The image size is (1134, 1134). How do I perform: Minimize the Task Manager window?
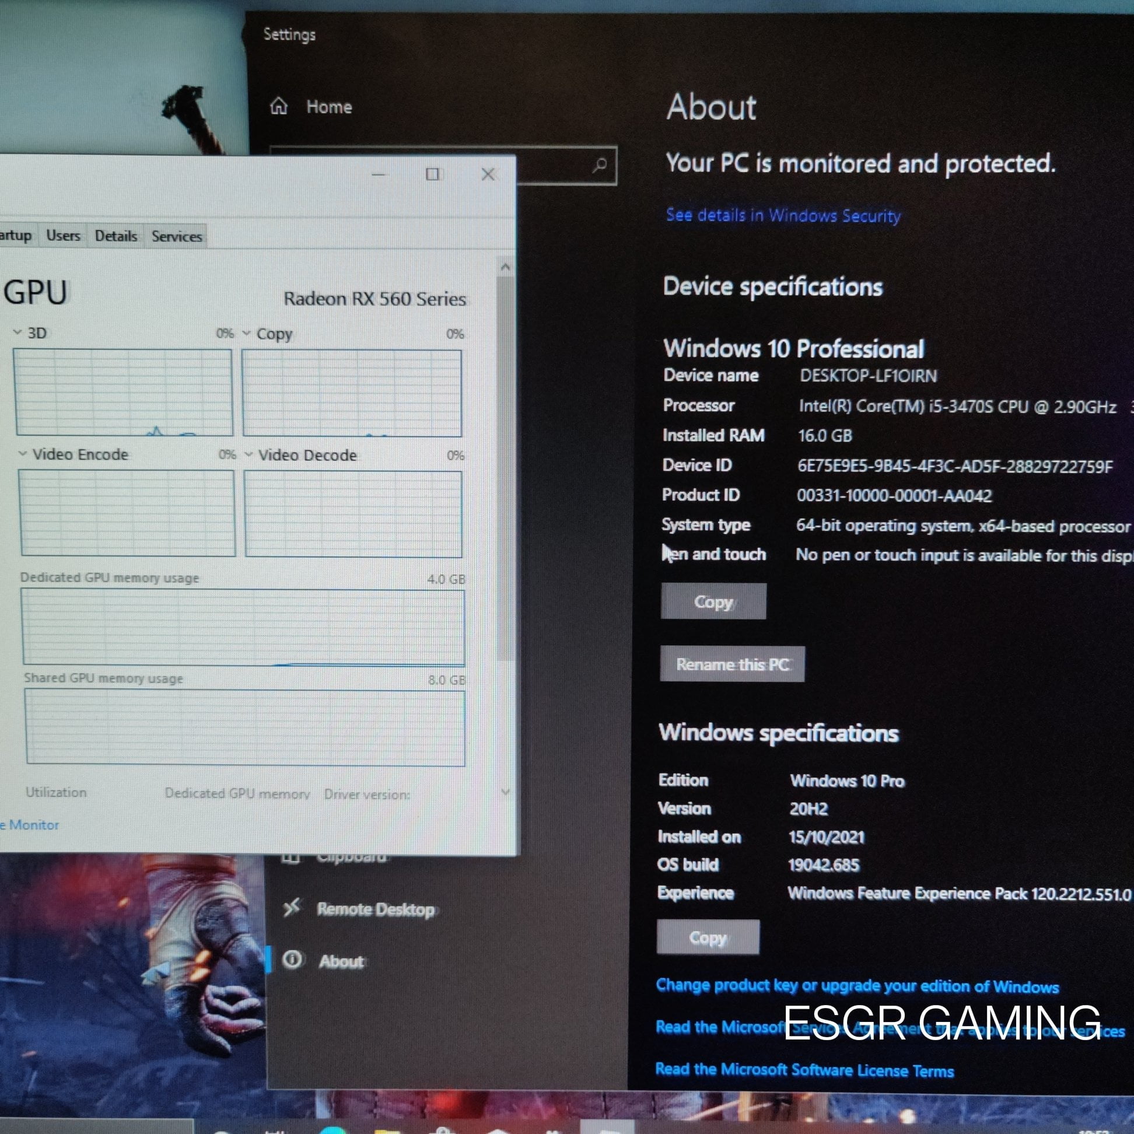coord(379,174)
